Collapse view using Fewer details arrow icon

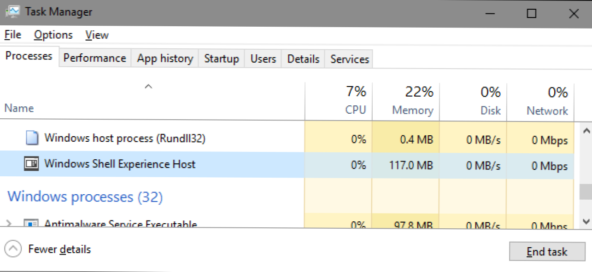coord(13,249)
